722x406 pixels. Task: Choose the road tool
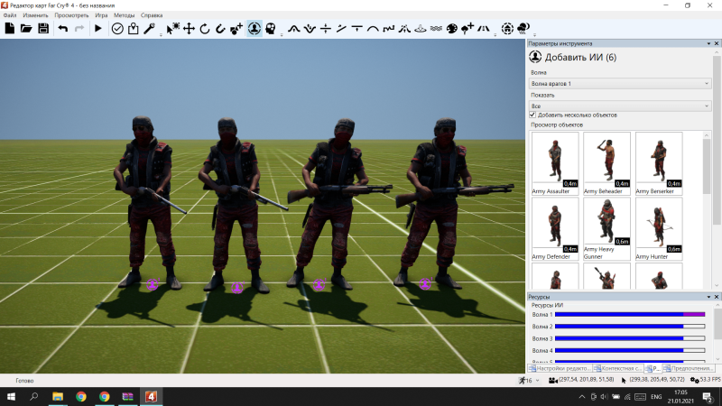pyautogui.click(x=484, y=29)
